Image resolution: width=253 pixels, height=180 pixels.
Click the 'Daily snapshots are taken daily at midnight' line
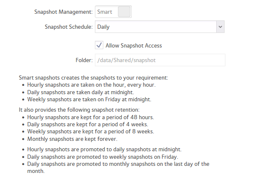coord(81,92)
